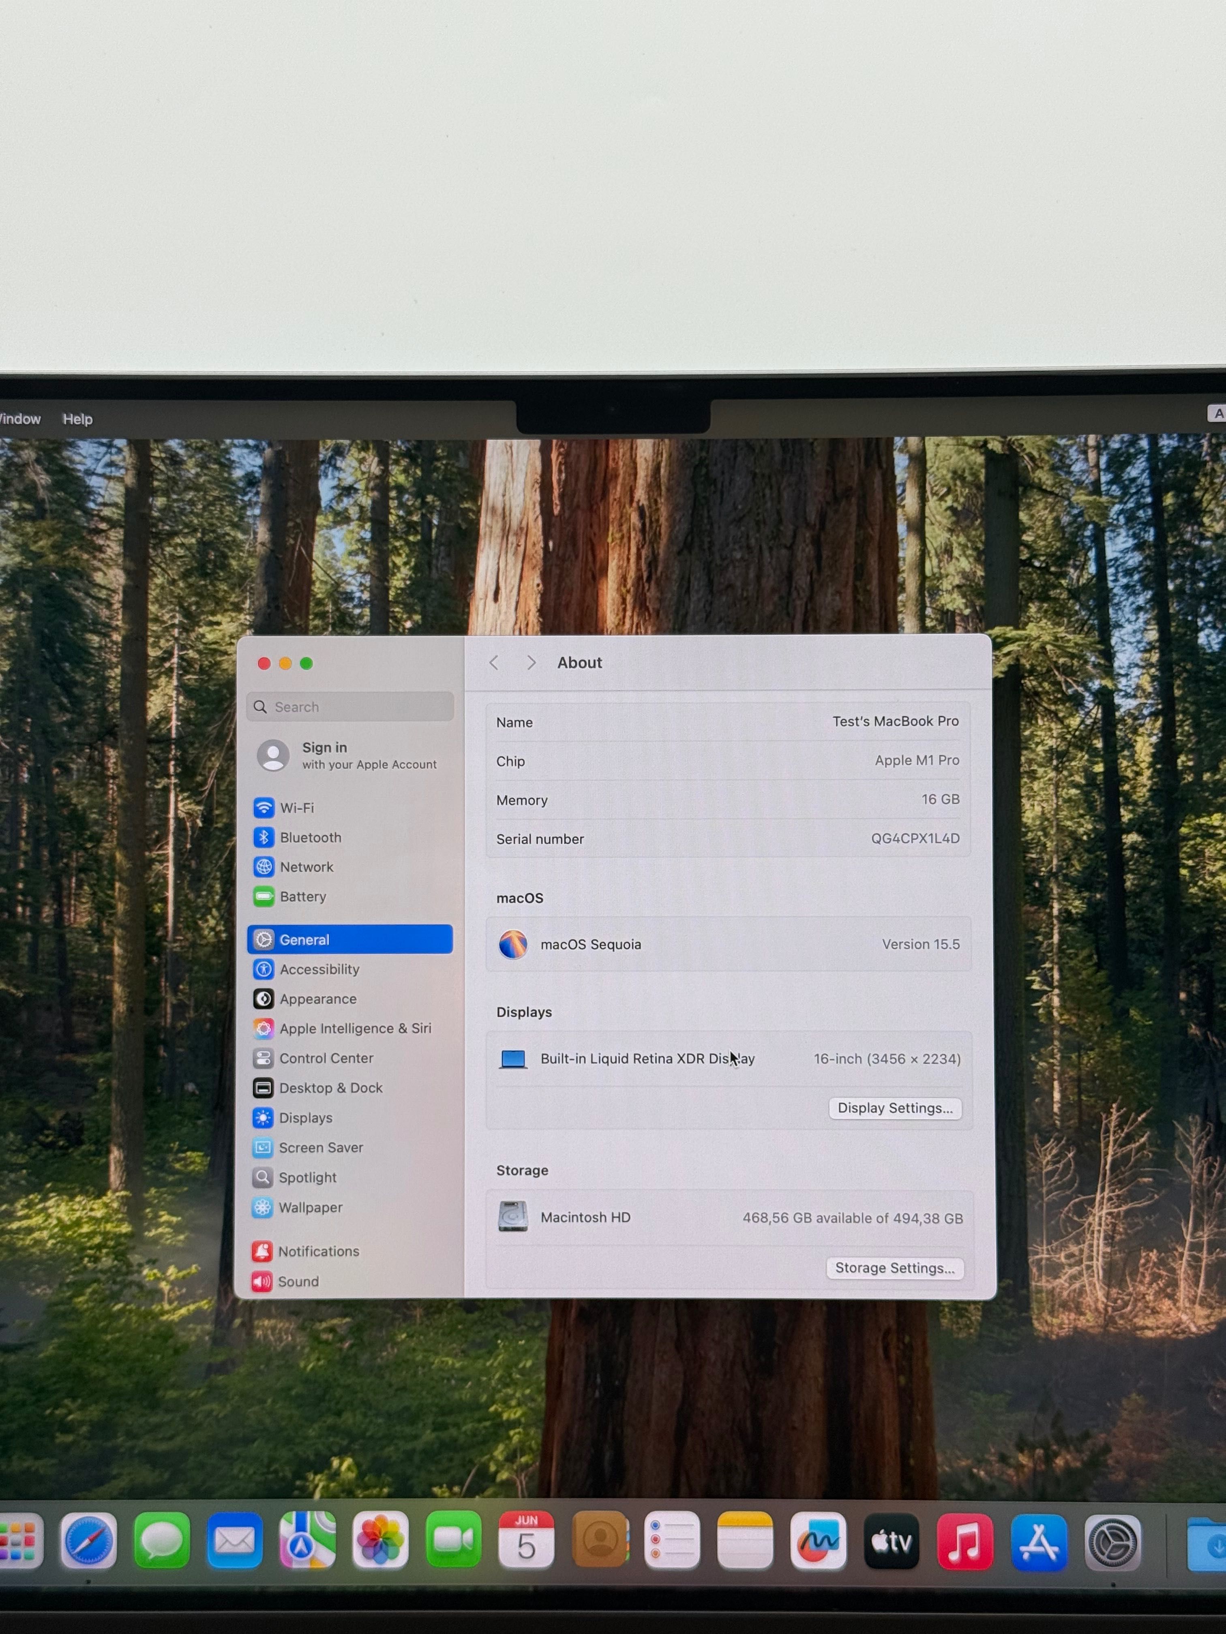Click Version 15.5 text
Image resolution: width=1226 pixels, height=1634 pixels.
(x=921, y=944)
